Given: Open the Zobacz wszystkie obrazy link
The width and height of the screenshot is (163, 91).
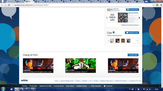Looking at the screenshot, I should [x=130, y=25].
